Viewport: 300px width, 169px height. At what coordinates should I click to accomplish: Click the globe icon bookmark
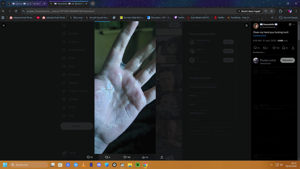pos(114,18)
